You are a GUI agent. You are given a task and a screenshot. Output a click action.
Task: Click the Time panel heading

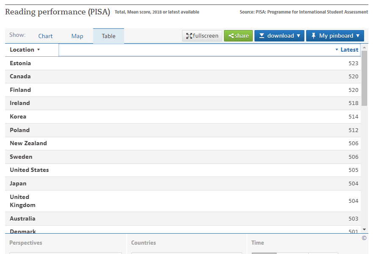click(257, 243)
